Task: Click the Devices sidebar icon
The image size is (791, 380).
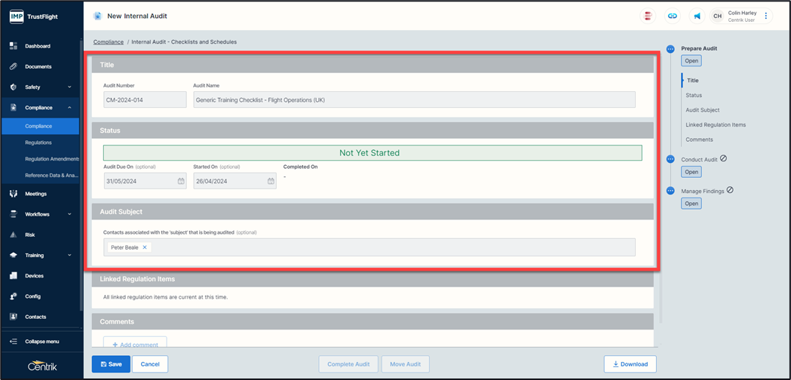Action: [14, 276]
